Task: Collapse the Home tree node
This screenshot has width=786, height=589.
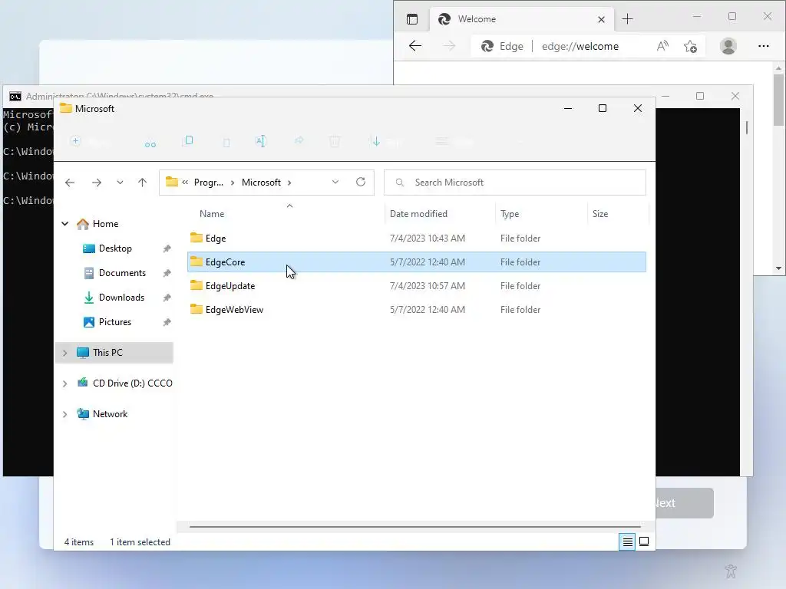Action: click(x=64, y=224)
